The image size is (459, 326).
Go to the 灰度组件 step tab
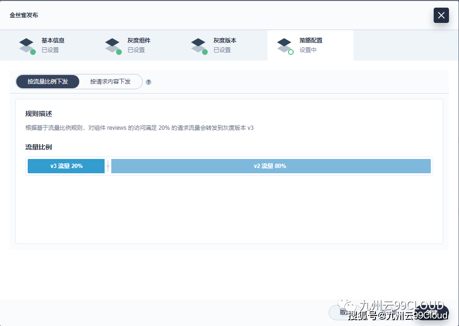[139, 45]
